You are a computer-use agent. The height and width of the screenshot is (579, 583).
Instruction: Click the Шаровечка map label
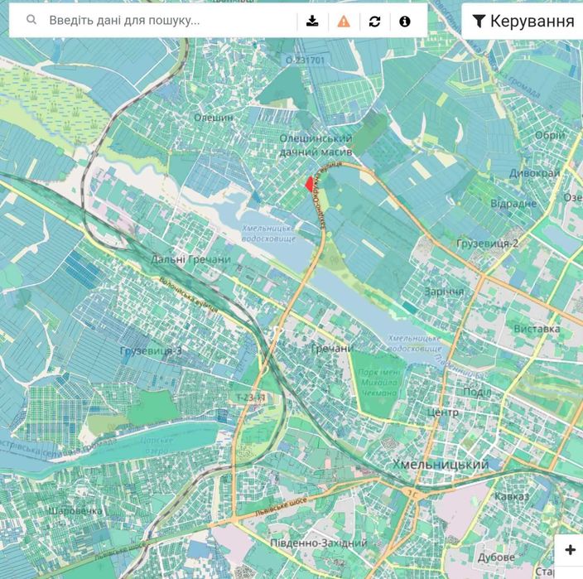(75, 511)
